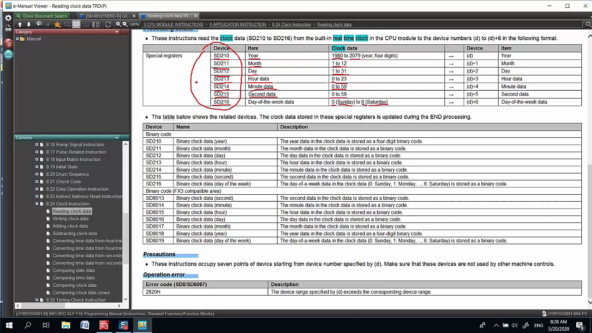Viewport: 592px width, 333px height.
Task: Collapse 8.24 Clock Instruction node
Action: 37,203
